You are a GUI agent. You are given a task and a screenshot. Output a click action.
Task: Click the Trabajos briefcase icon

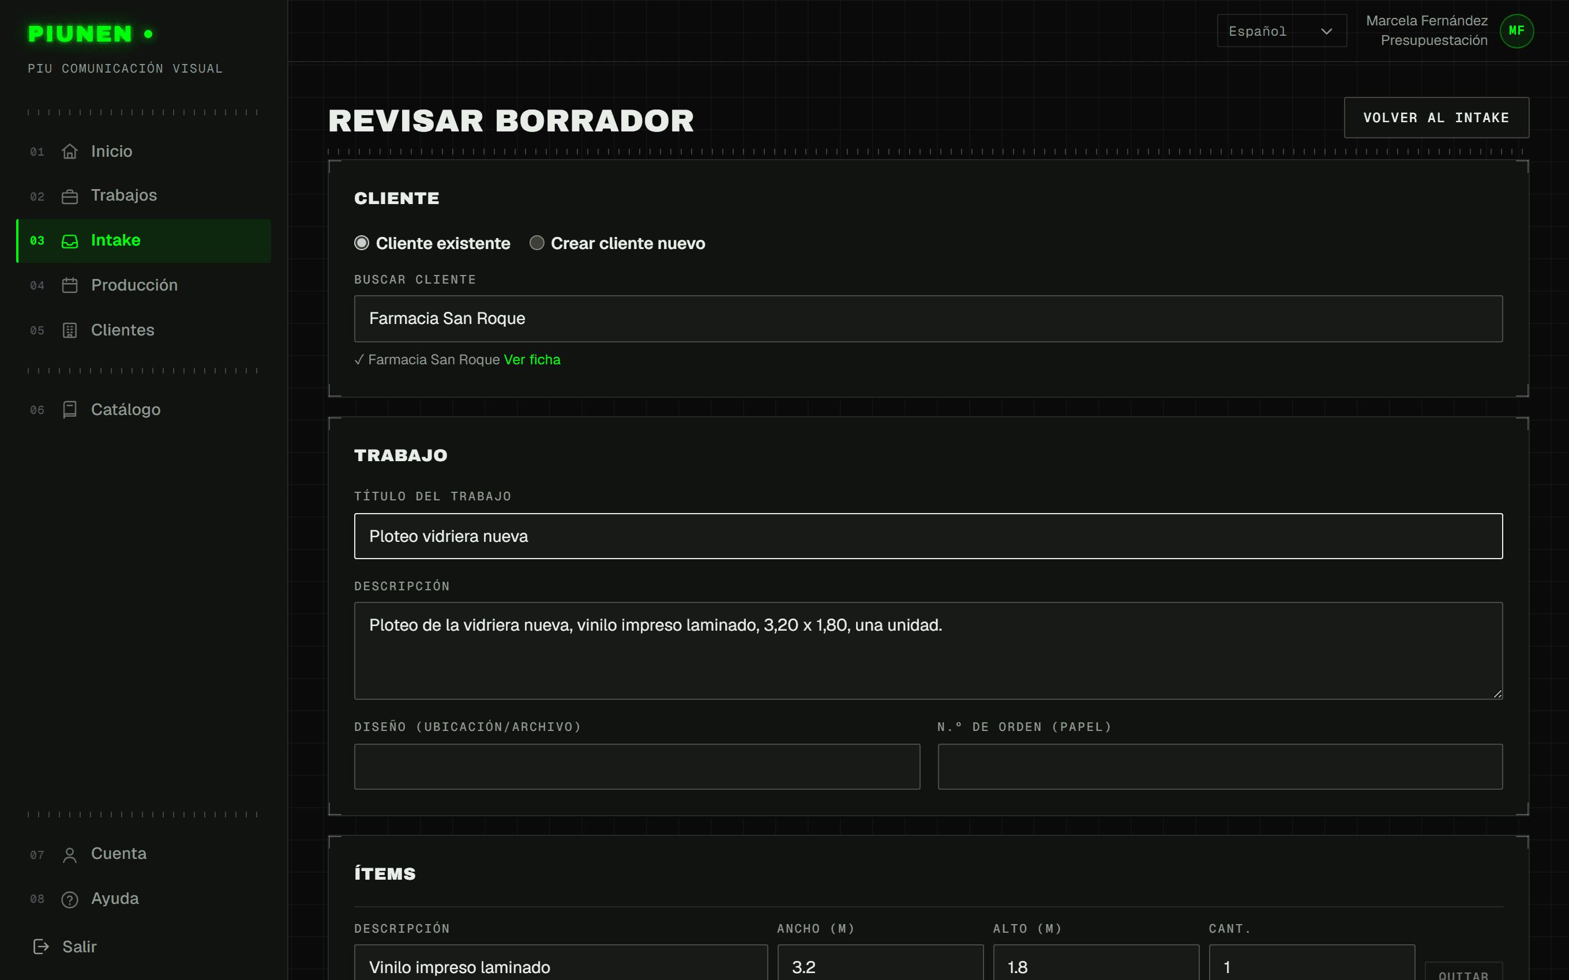[x=69, y=196]
